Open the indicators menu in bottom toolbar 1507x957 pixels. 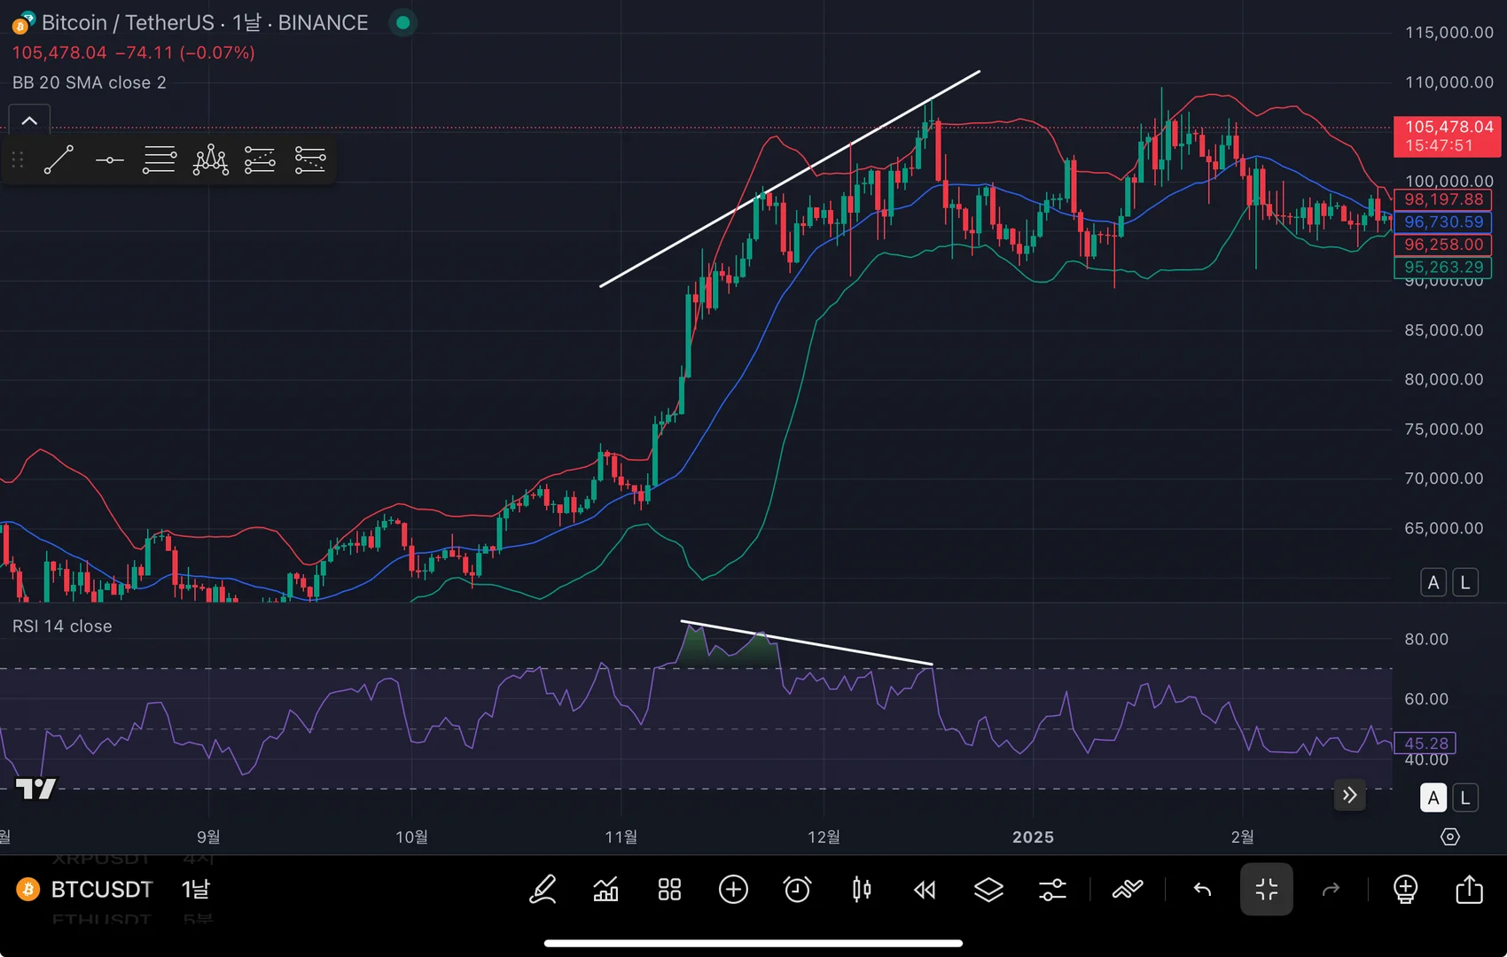coord(606,889)
